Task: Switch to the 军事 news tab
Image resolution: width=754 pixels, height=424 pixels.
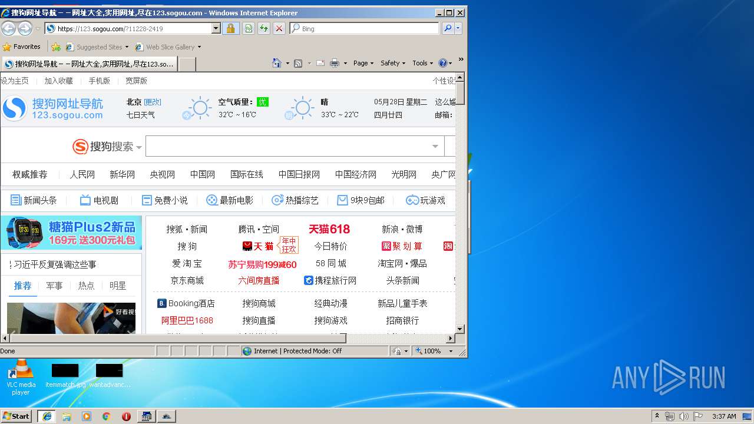Action: pyautogui.click(x=54, y=286)
